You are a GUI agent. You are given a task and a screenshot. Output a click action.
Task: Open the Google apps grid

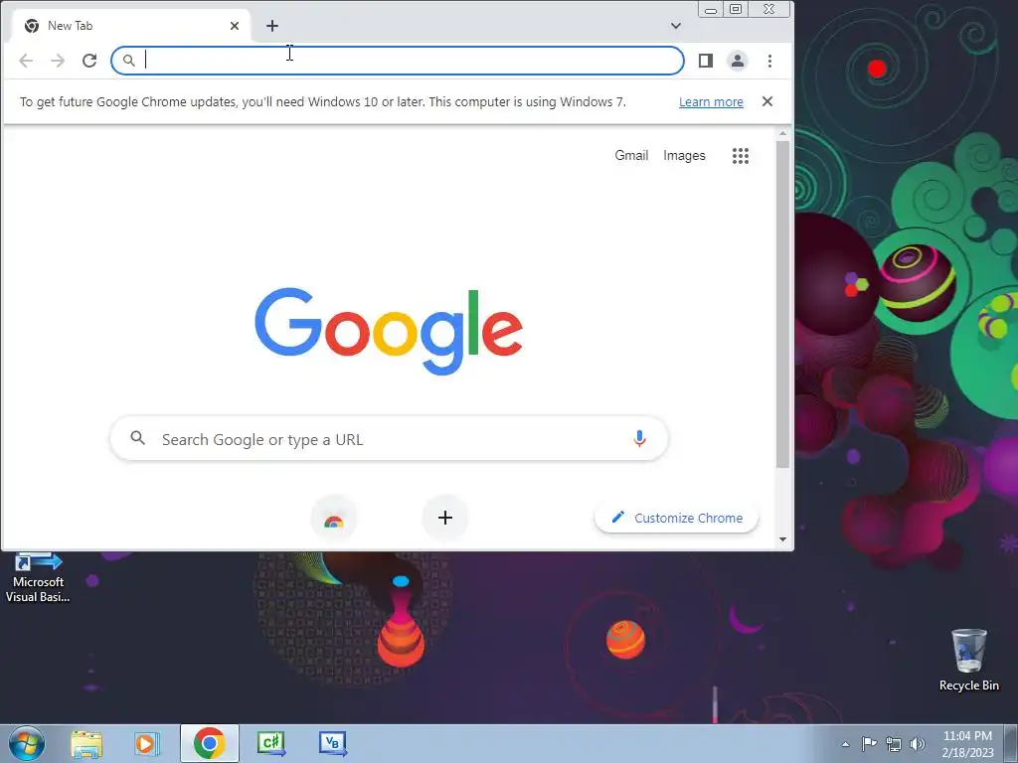tap(741, 156)
